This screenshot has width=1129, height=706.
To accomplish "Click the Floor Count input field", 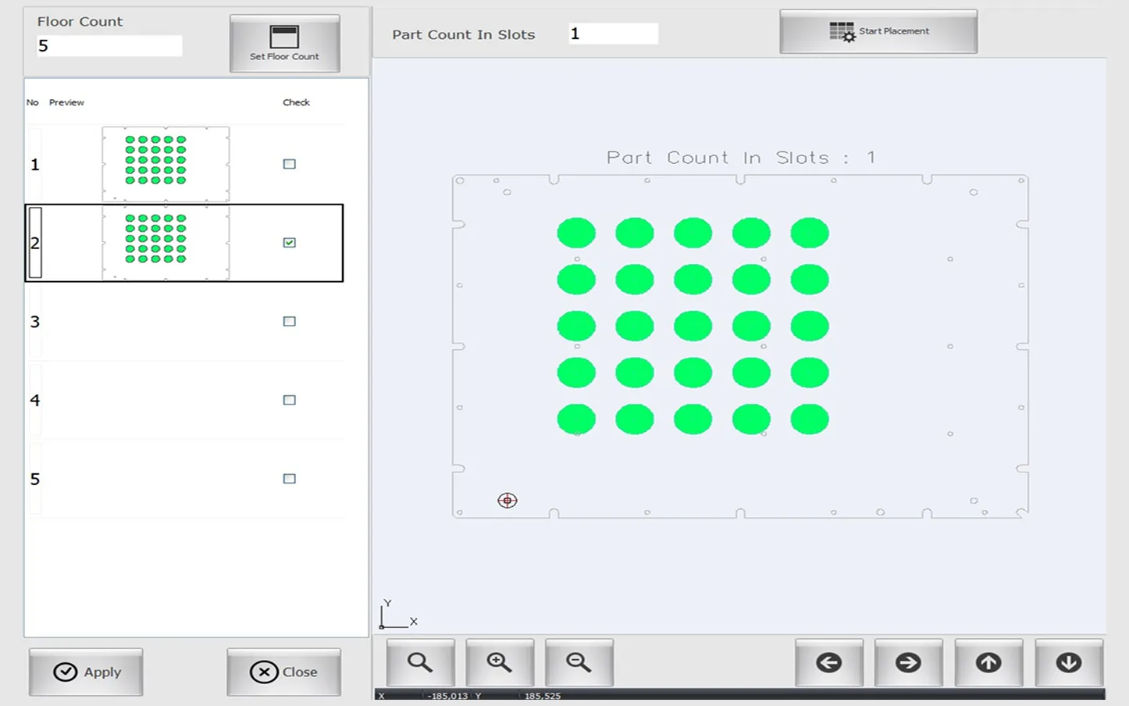I will click(109, 46).
